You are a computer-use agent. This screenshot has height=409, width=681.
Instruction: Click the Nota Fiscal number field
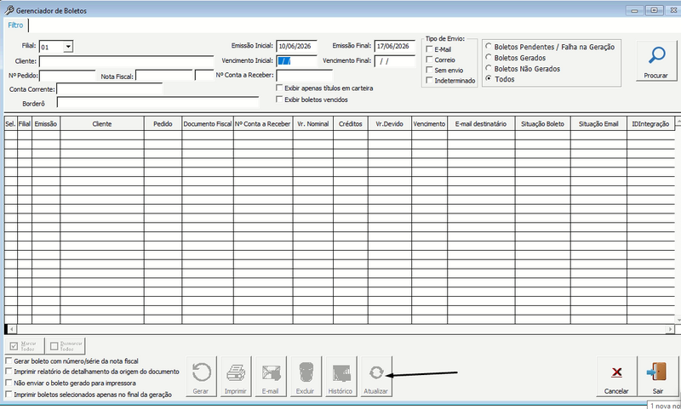pos(163,76)
